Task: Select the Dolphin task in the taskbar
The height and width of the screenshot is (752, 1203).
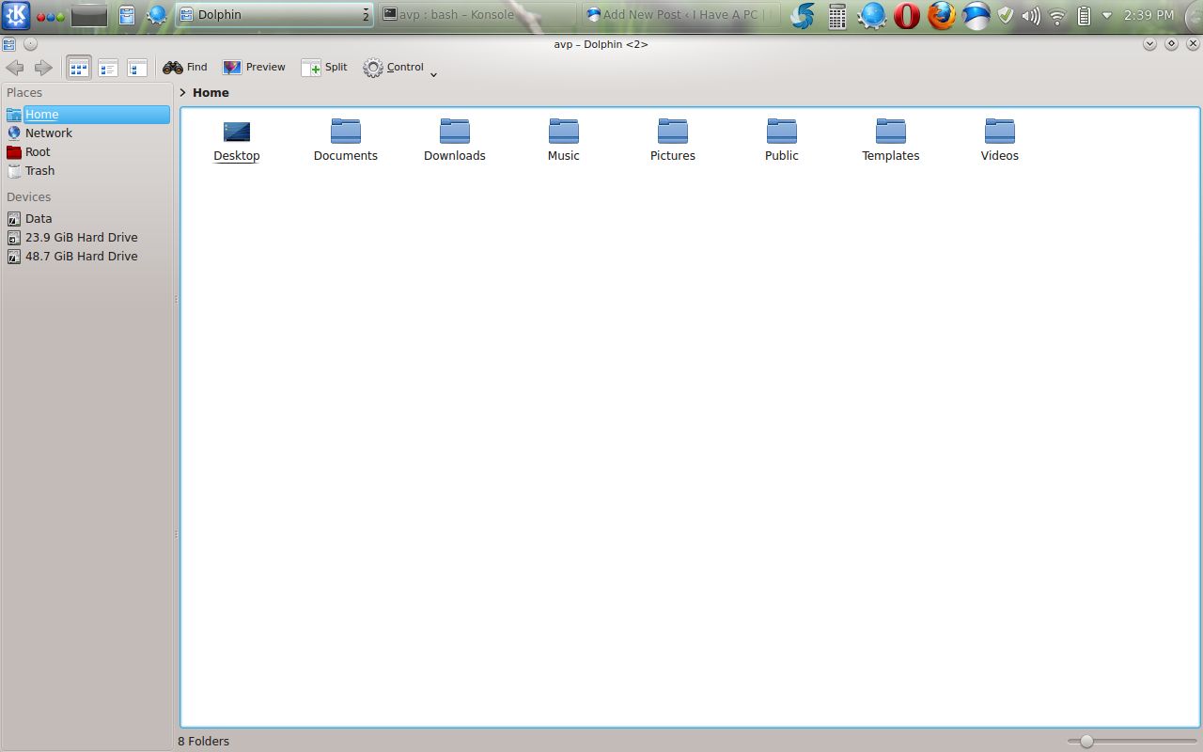Action: click(274, 15)
